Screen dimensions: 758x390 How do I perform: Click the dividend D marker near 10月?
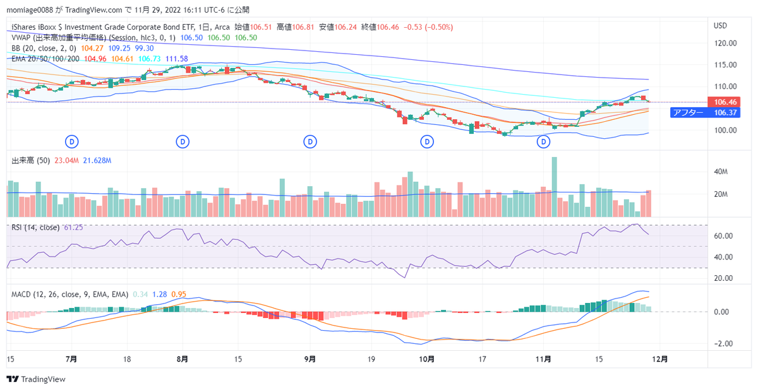[428, 142]
